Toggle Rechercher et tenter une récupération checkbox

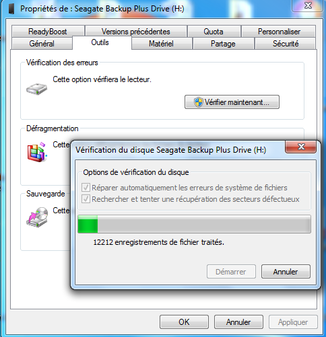86,199
